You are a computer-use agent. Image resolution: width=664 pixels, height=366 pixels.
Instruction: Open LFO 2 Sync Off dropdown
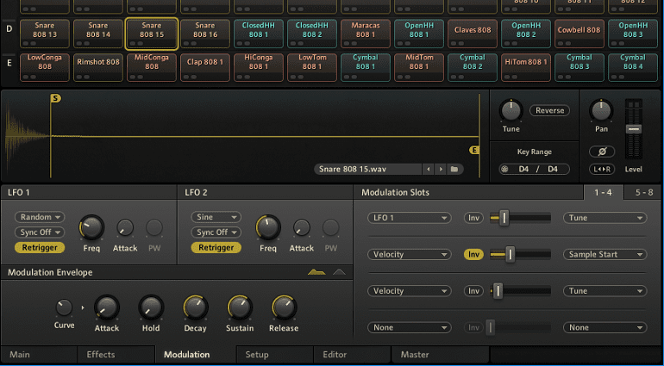[216, 233]
